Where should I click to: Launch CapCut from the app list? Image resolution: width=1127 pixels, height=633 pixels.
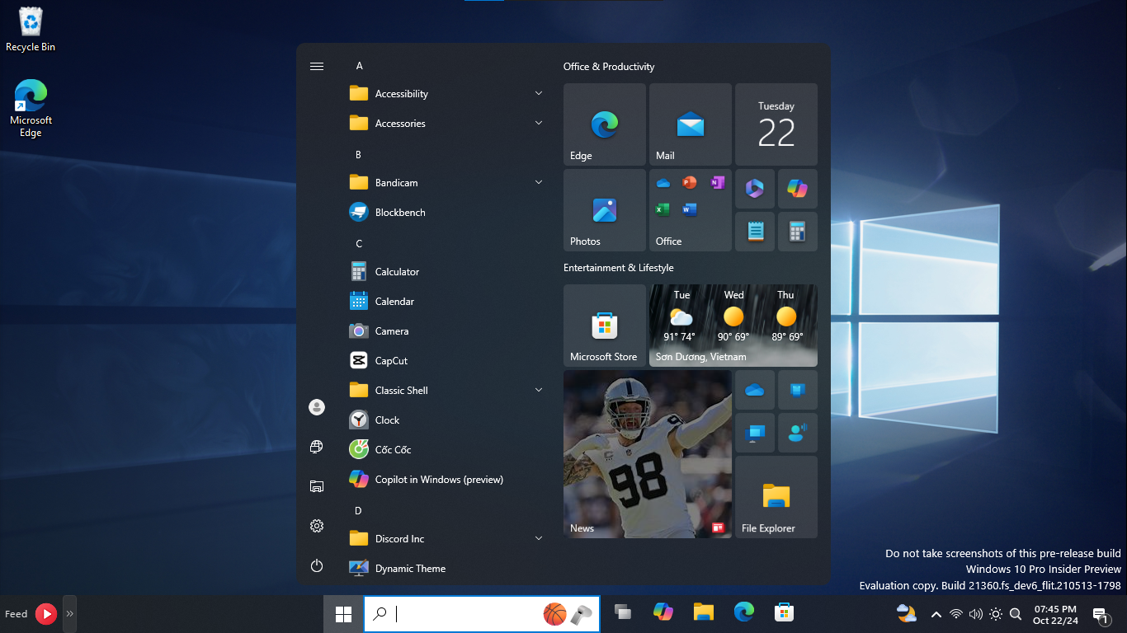[x=447, y=360]
